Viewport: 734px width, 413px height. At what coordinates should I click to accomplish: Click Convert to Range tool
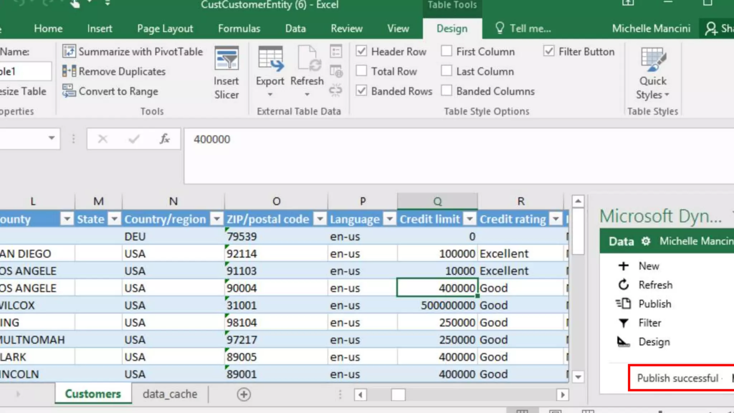click(x=110, y=91)
